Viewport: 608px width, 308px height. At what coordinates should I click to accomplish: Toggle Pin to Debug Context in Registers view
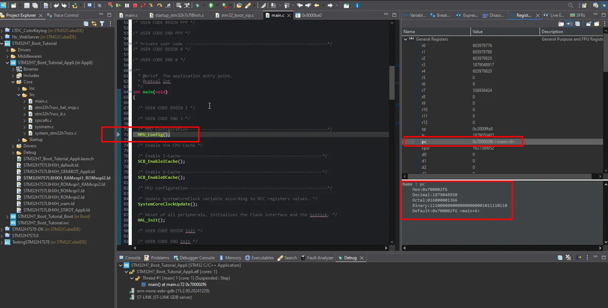pos(588,24)
